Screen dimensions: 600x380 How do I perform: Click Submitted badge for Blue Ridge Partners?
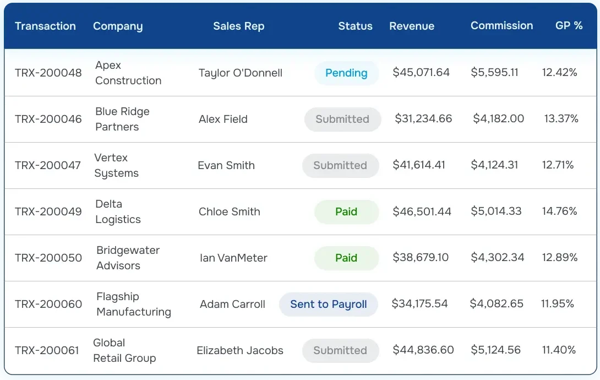point(342,119)
